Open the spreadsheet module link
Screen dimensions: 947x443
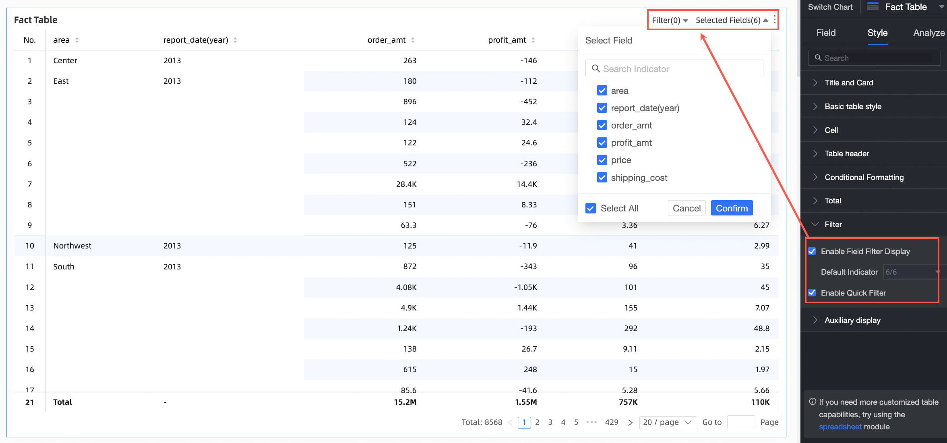840,426
